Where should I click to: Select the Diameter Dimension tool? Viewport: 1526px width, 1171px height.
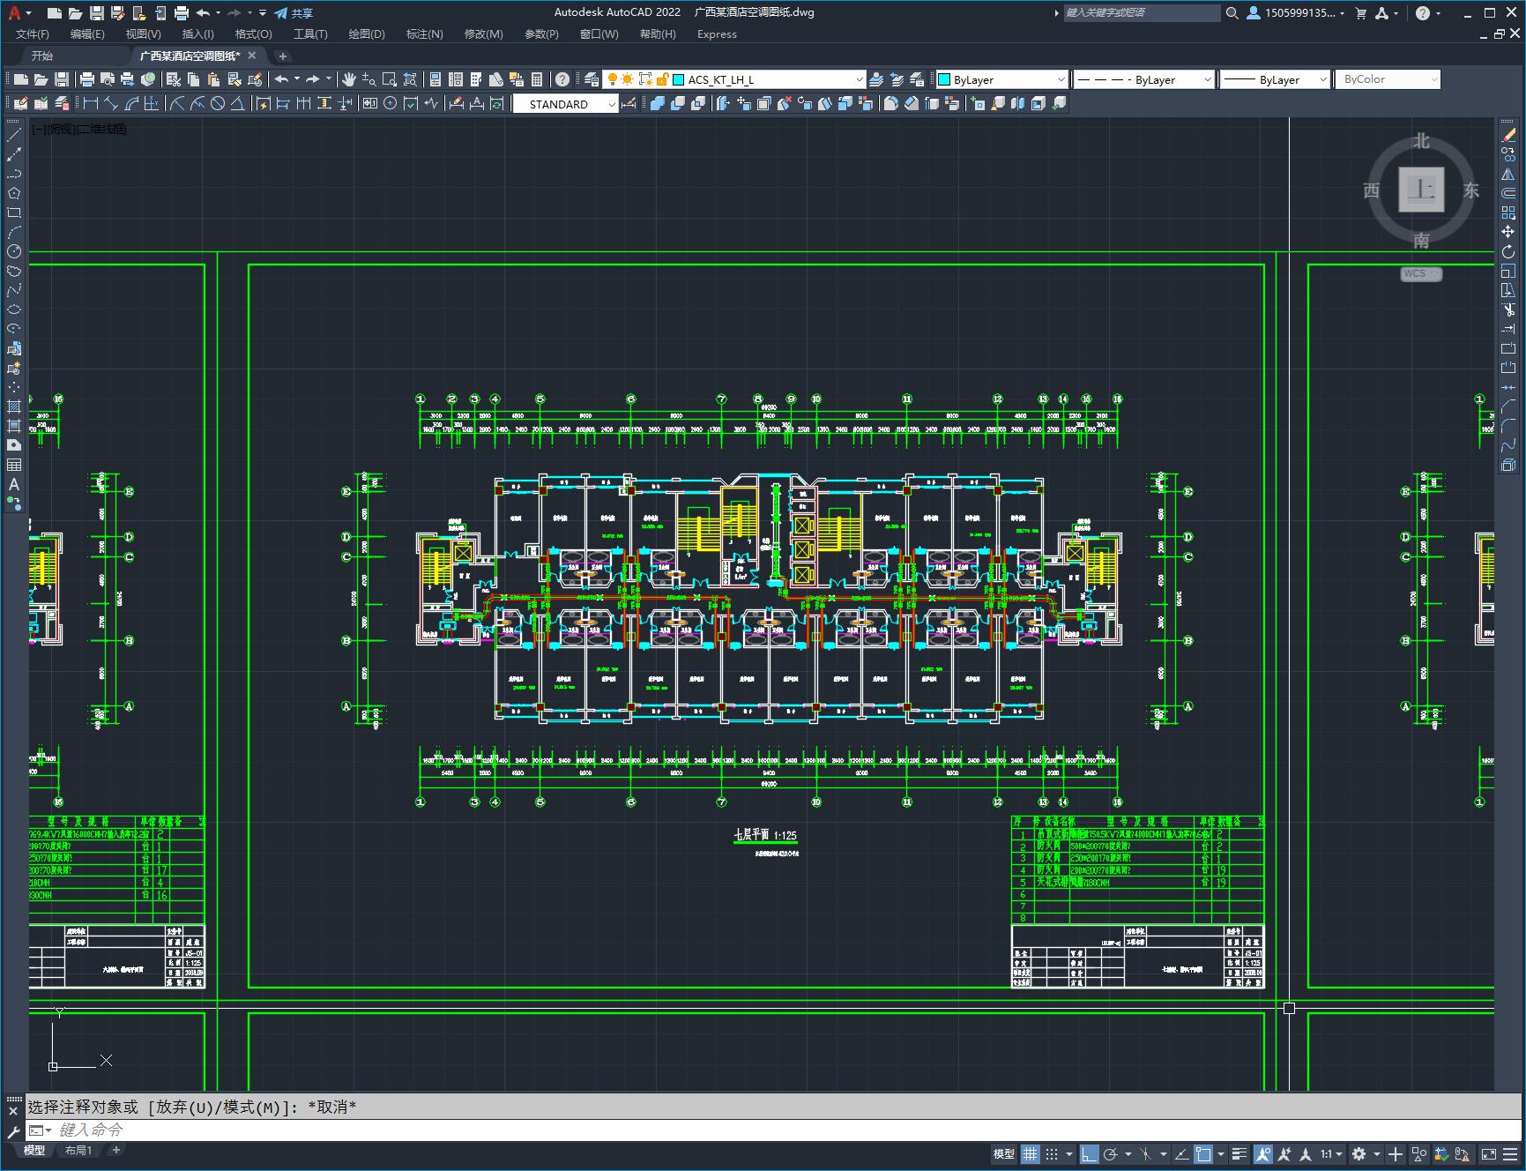(218, 104)
